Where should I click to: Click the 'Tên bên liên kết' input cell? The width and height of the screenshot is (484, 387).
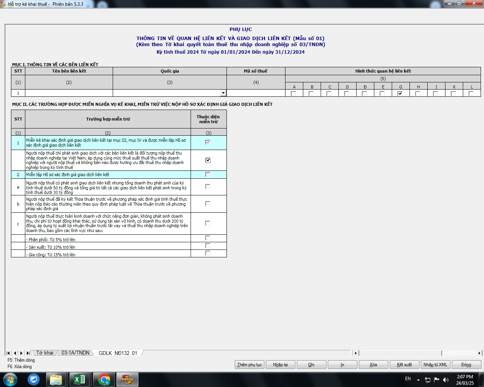[x=69, y=93]
